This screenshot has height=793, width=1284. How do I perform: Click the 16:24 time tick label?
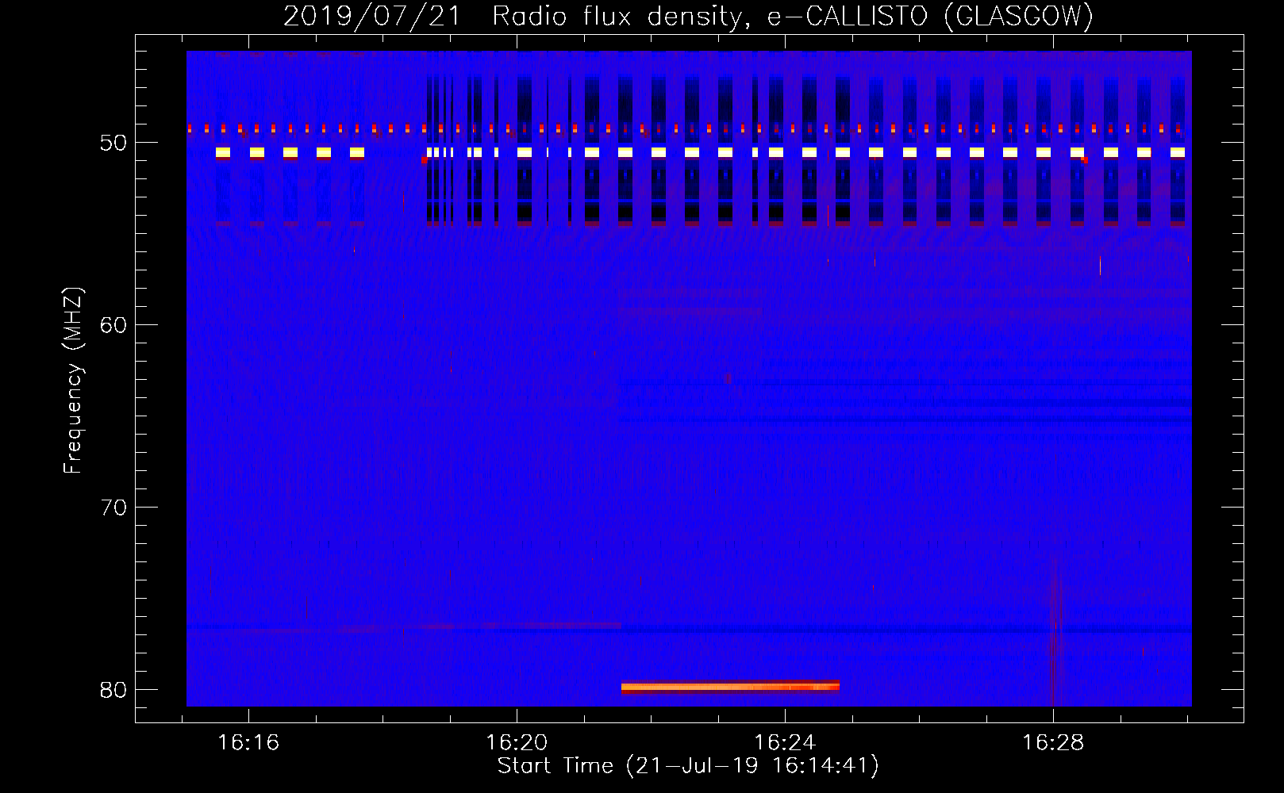[x=785, y=743]
